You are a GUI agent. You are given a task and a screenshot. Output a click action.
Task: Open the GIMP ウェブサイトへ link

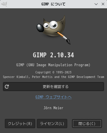(53, 97)
